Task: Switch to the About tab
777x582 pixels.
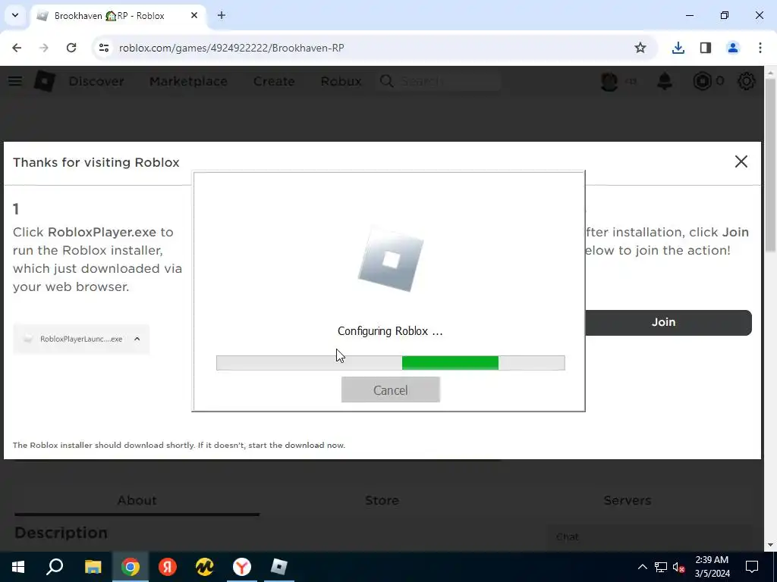Action: coord(137,500)
